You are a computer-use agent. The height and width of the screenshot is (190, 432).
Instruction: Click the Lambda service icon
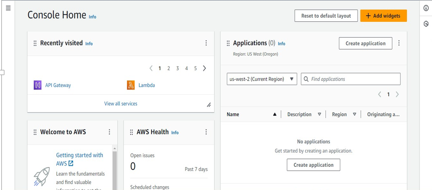pos(131,85)
